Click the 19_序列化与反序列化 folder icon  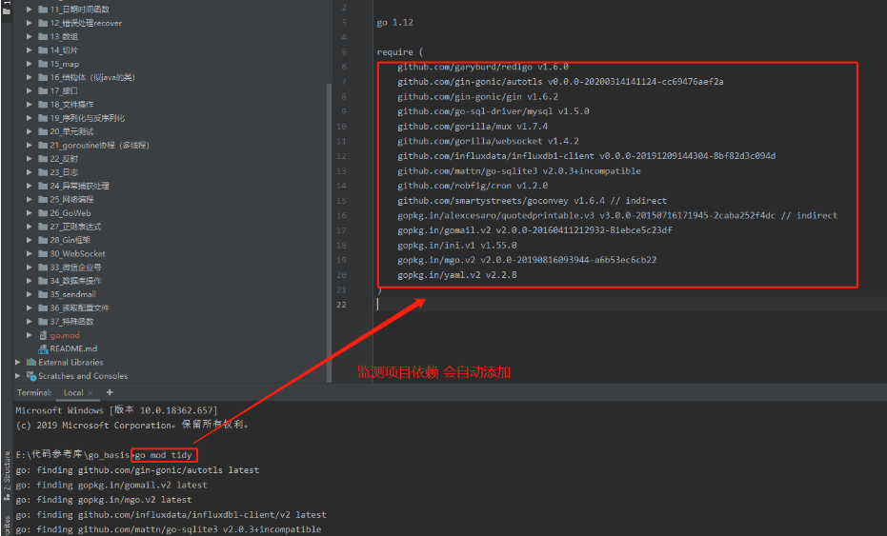pos(43,118)
